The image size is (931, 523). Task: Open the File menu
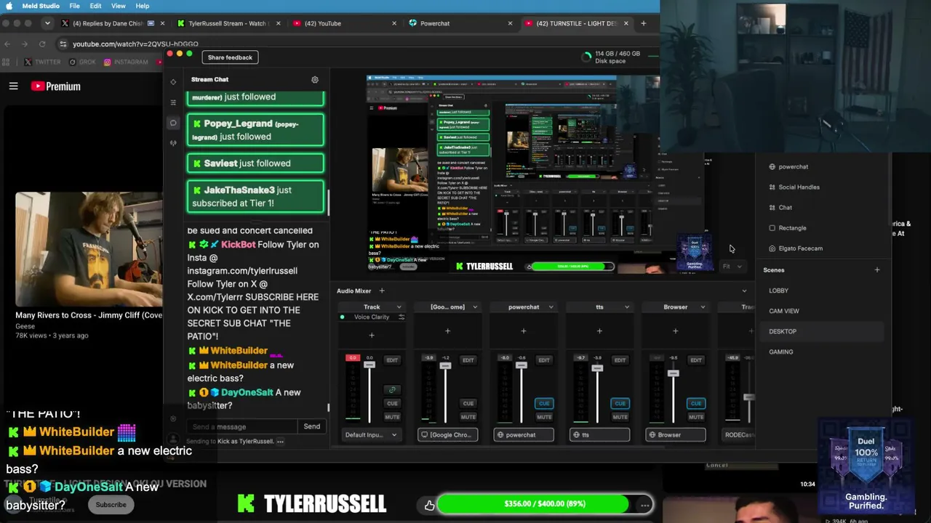click(75, 6)
